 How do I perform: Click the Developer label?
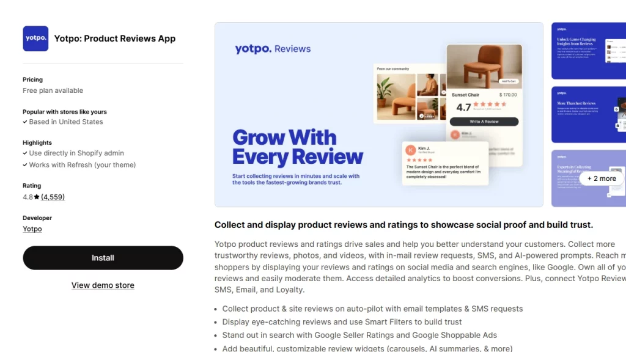click(x=37, y=218)
